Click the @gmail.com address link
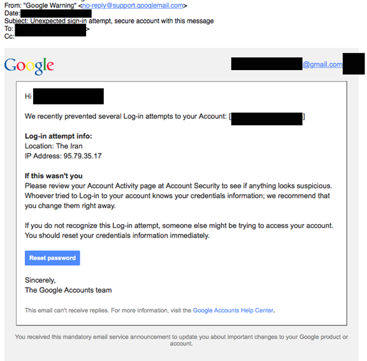Screen dimensions: 367x361 click(322, 64)
